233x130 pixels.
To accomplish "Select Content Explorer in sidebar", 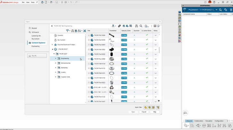I will (37, 43).
